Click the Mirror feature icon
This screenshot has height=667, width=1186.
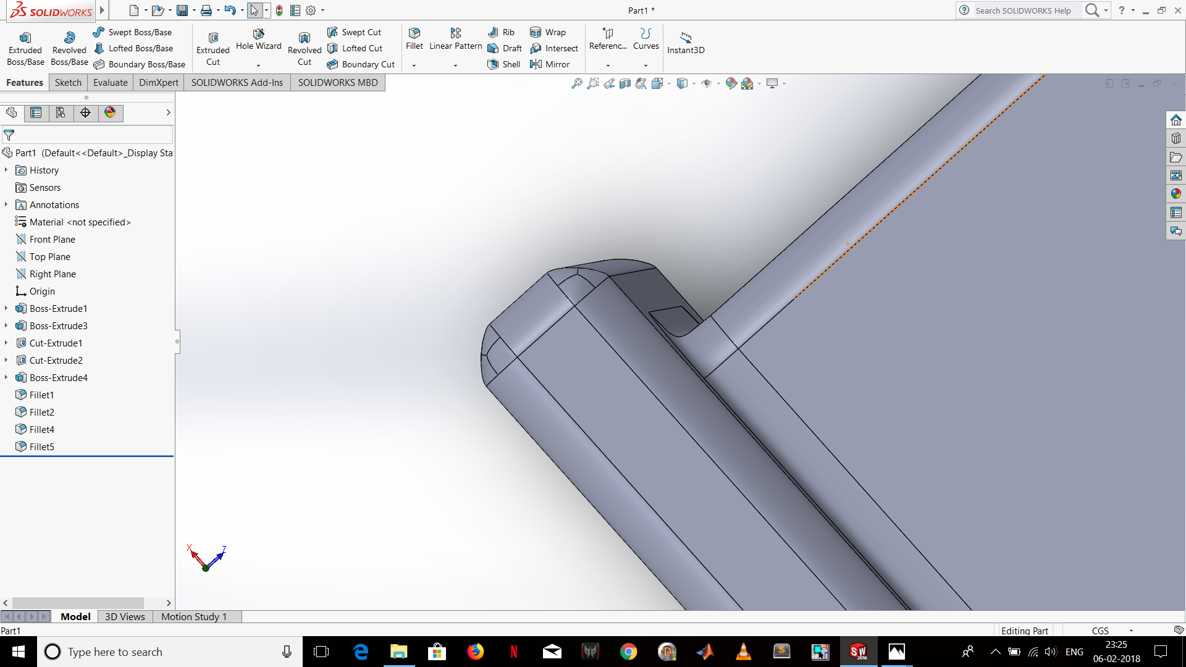coord(550,64)
